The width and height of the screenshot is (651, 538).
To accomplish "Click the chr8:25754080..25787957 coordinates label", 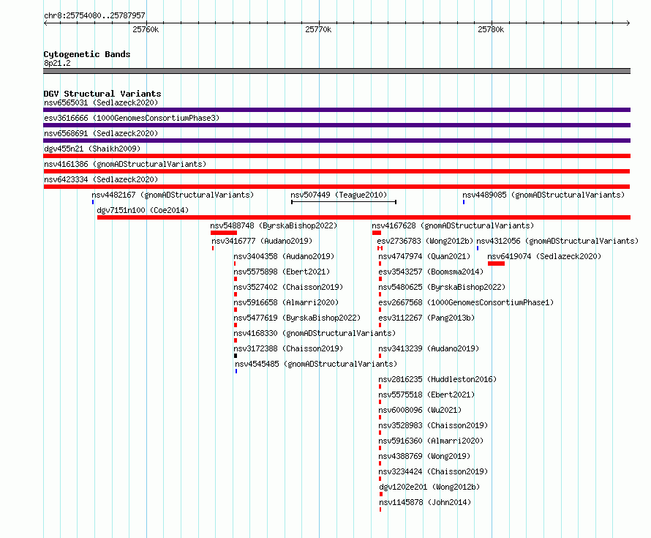I will (x=94, y=15).
